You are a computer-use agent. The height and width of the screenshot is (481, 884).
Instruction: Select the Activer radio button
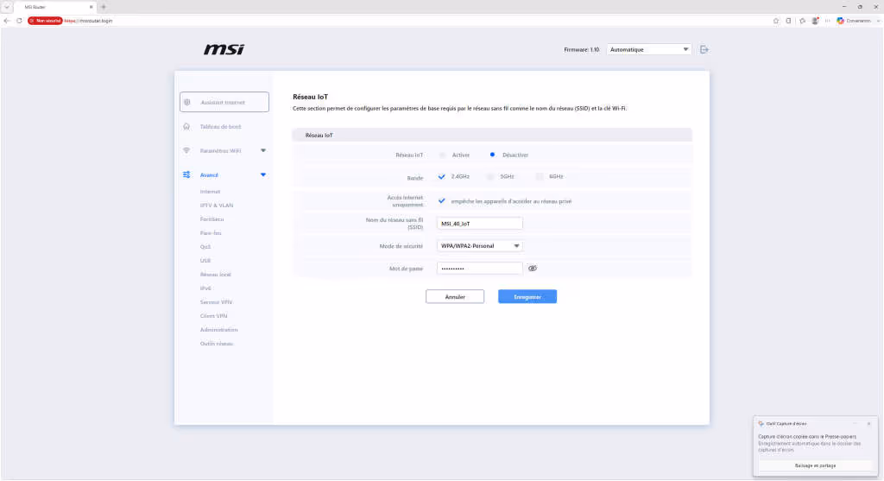442,155
